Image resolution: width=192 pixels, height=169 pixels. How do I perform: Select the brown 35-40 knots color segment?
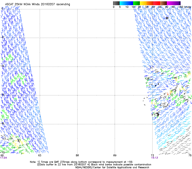pos(163,3)
